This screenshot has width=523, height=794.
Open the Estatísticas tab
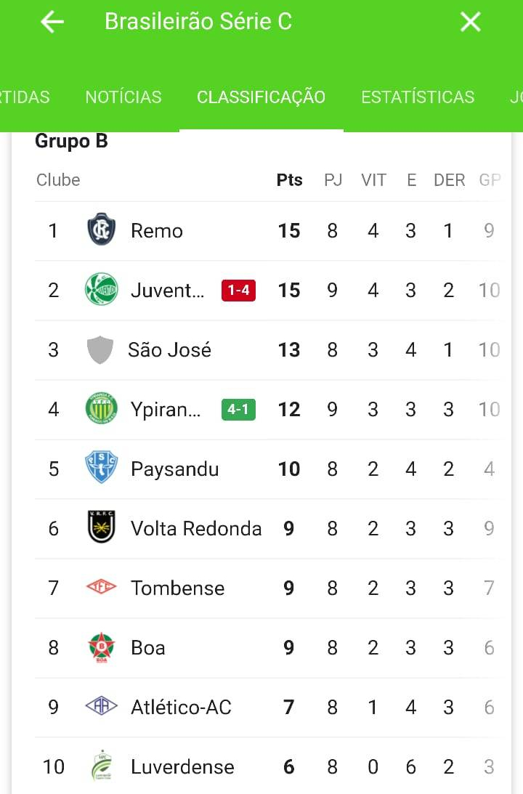418,97
